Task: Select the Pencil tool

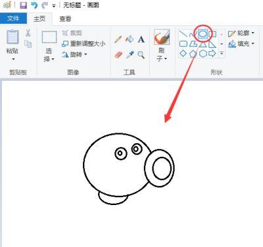Action: 118,39
